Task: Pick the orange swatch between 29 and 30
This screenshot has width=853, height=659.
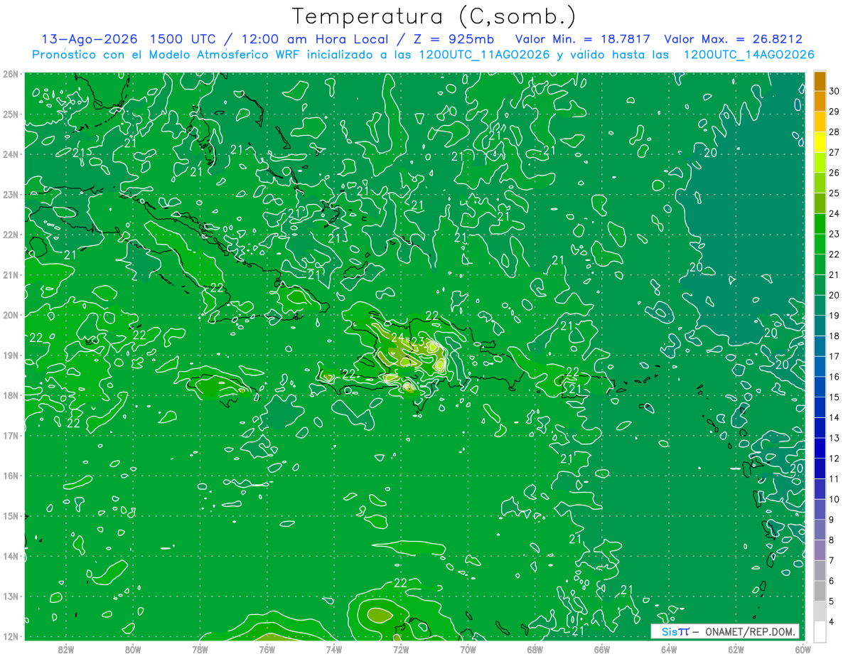Action: [x=820, y=101]
